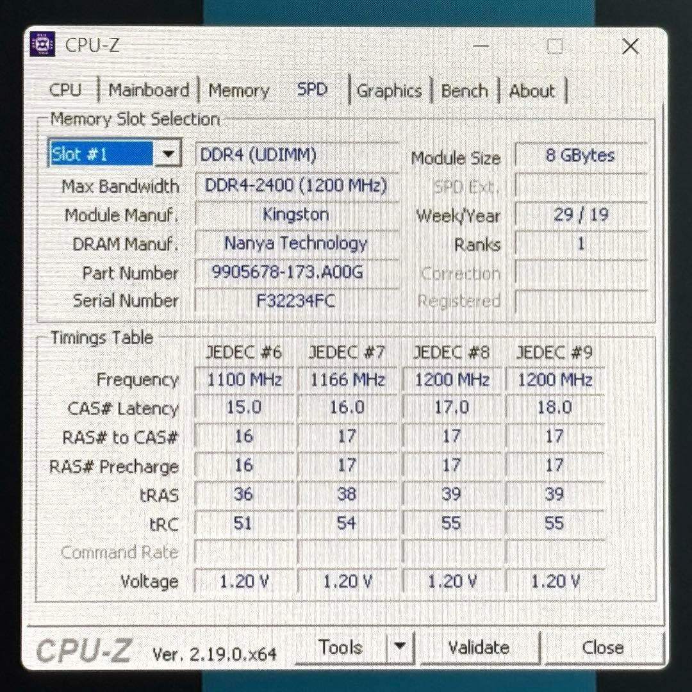Viewport: 692px width, 692px height.
Task: Click the CAS# Latency 15.0 cell
Action: [245, 408]
